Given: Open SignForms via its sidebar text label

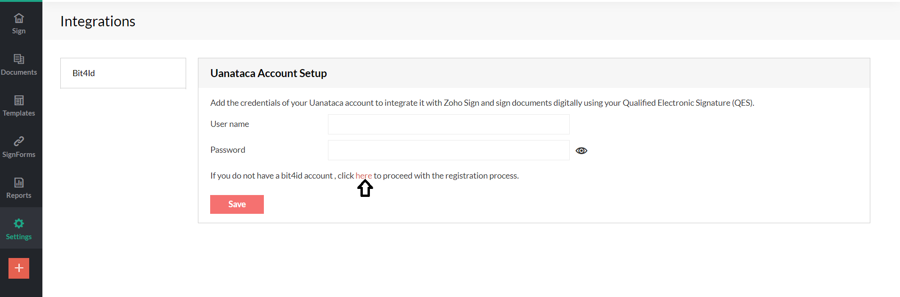Looking at the screenshot, I should (19, 155).
